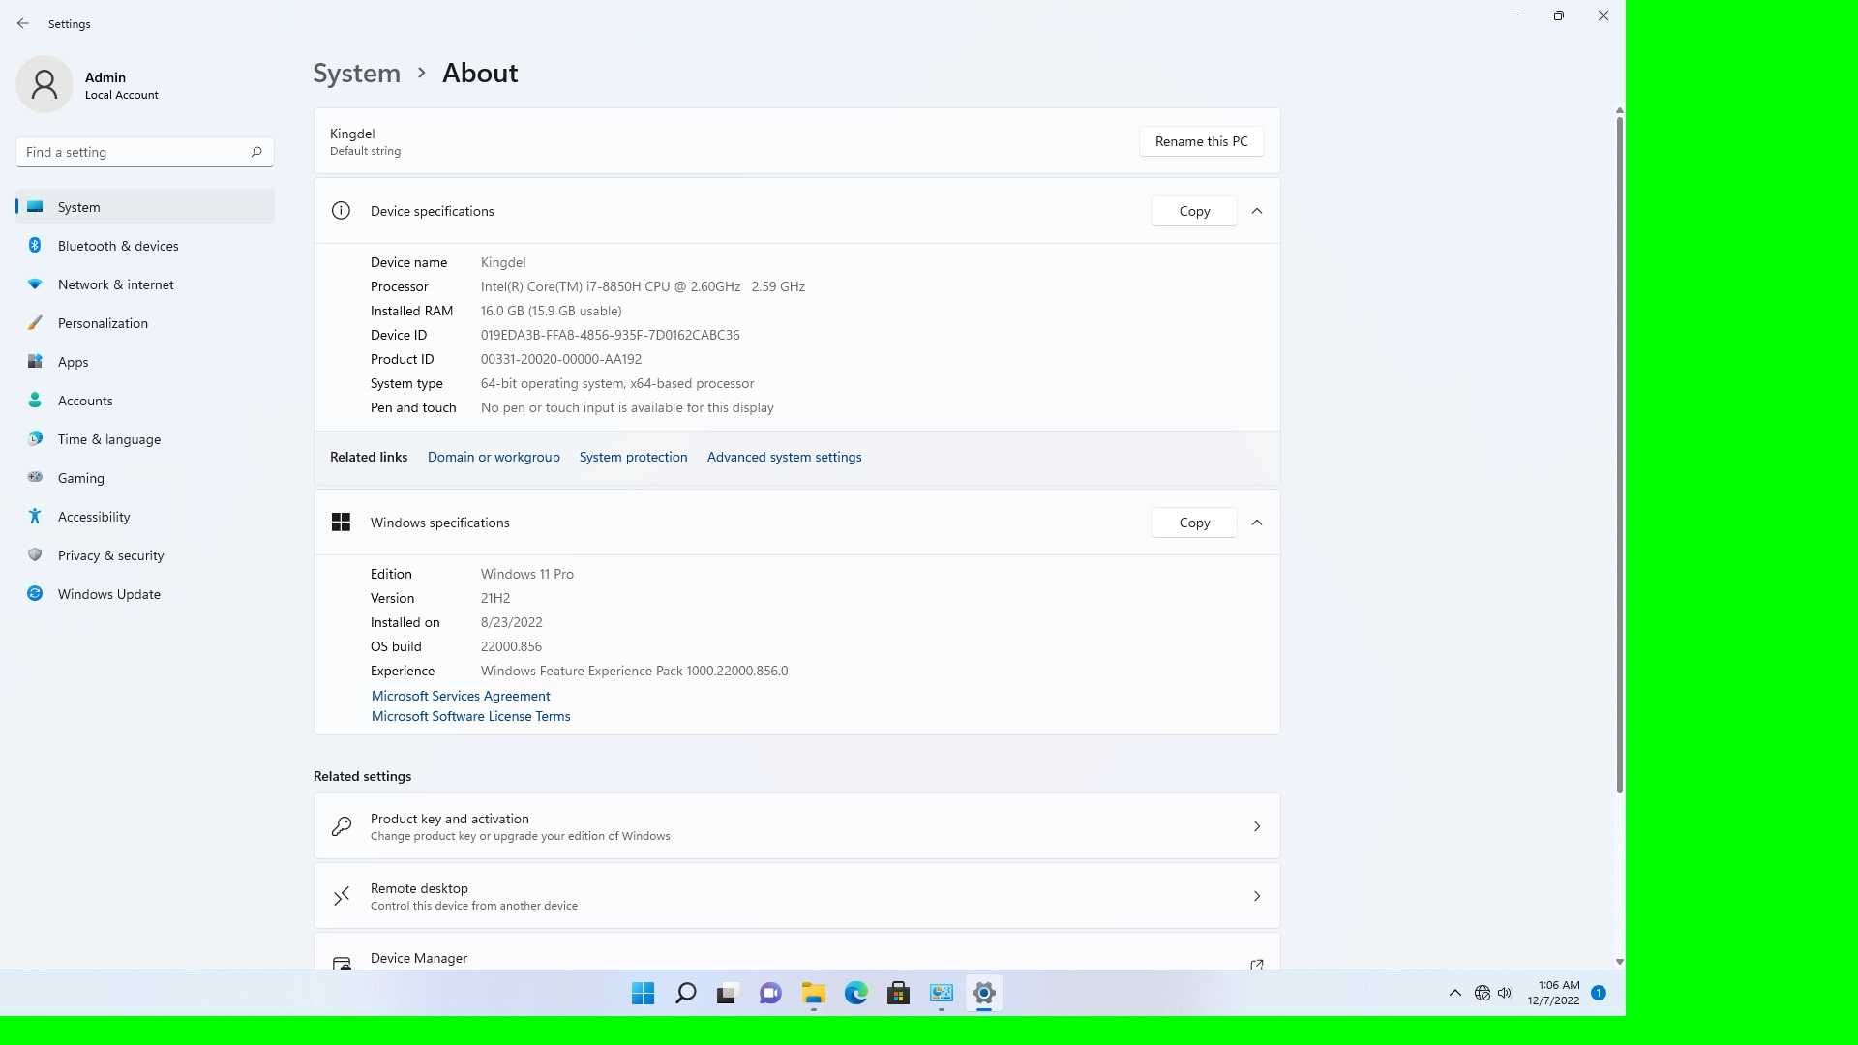
Task: Open Microsoft Software License Terms link
Action: 470,716
